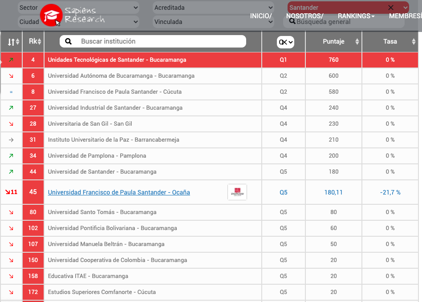This screenshot has height=302, width=422.
Task: Open the QX quartile filter dropdown
Action: [x=285, y=42]
